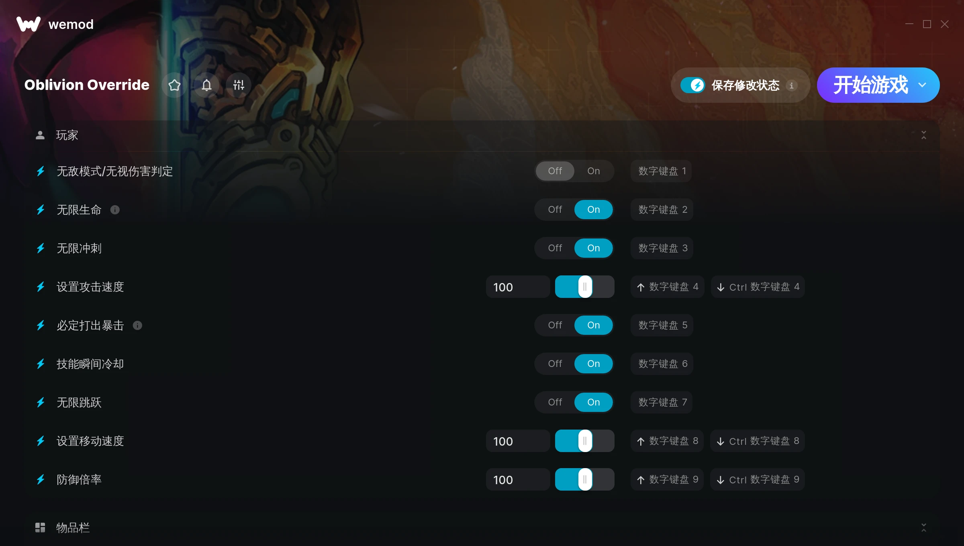The height and width of the screenshot is (546, 964).
Task: Show info for 必定打出暴击
Action: [137, 325]
